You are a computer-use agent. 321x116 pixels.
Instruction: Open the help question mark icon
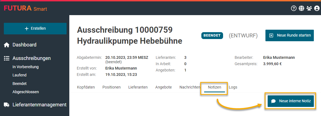[x=294, y=9]
